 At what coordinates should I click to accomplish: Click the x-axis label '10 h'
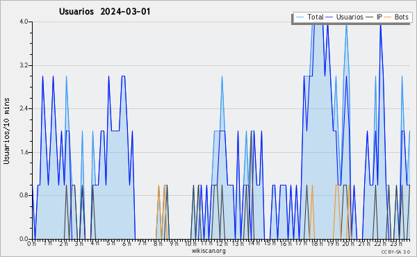(x=190, y=244)
